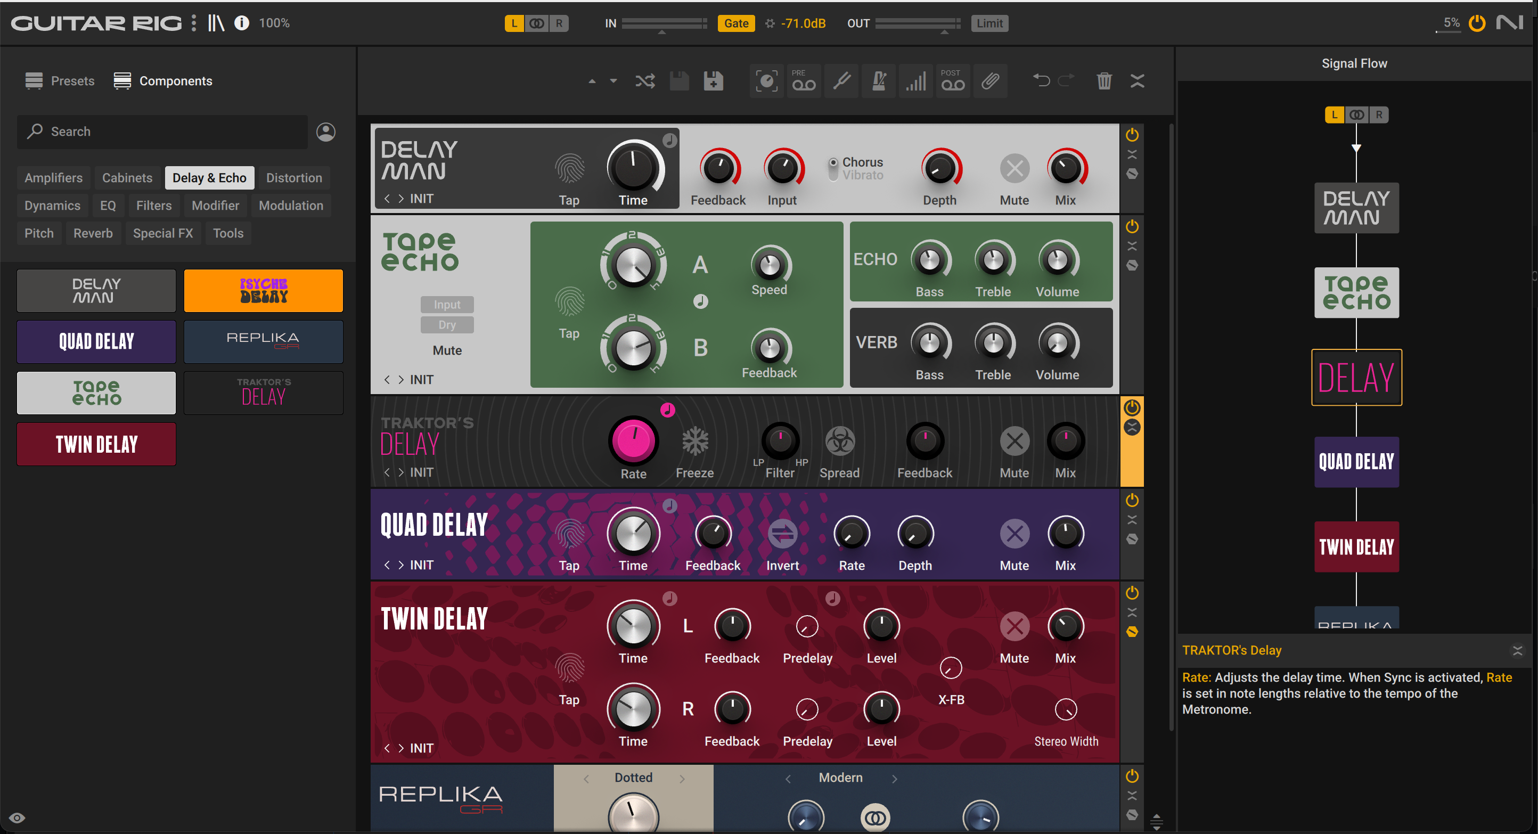This screenshot has width=1538, height=834.
Task: Collapse the TRAKTOR's Delay info panel
Action: click(x=1517, y=650)
